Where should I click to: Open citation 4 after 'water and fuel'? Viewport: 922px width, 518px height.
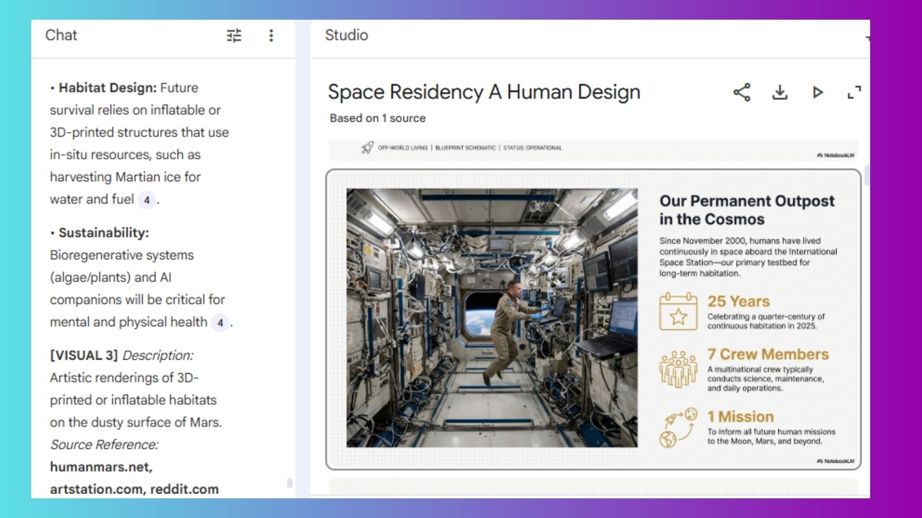coord(147,200)
